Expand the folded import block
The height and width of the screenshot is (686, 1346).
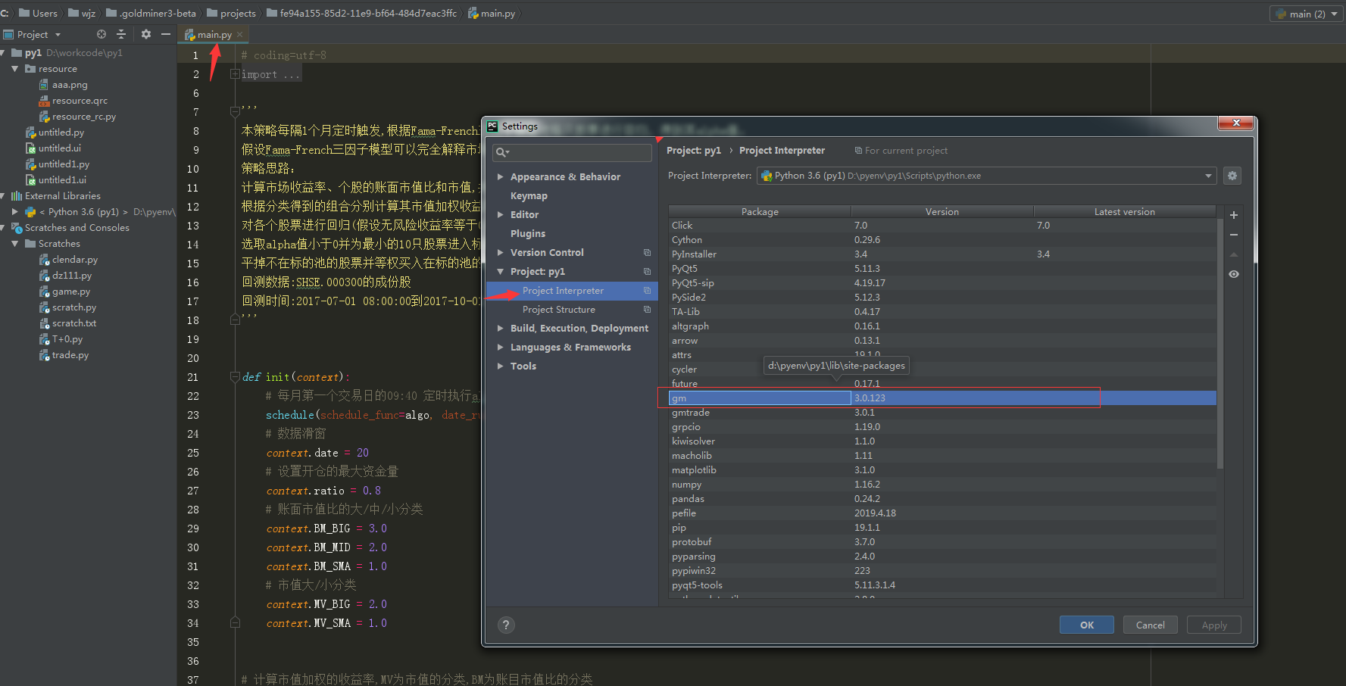[235, 74]
